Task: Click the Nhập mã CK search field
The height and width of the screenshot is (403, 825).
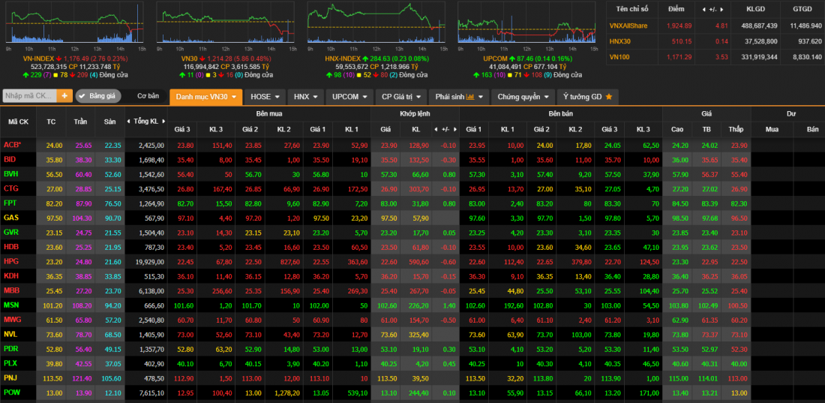Action: click(x=31, y=96)
